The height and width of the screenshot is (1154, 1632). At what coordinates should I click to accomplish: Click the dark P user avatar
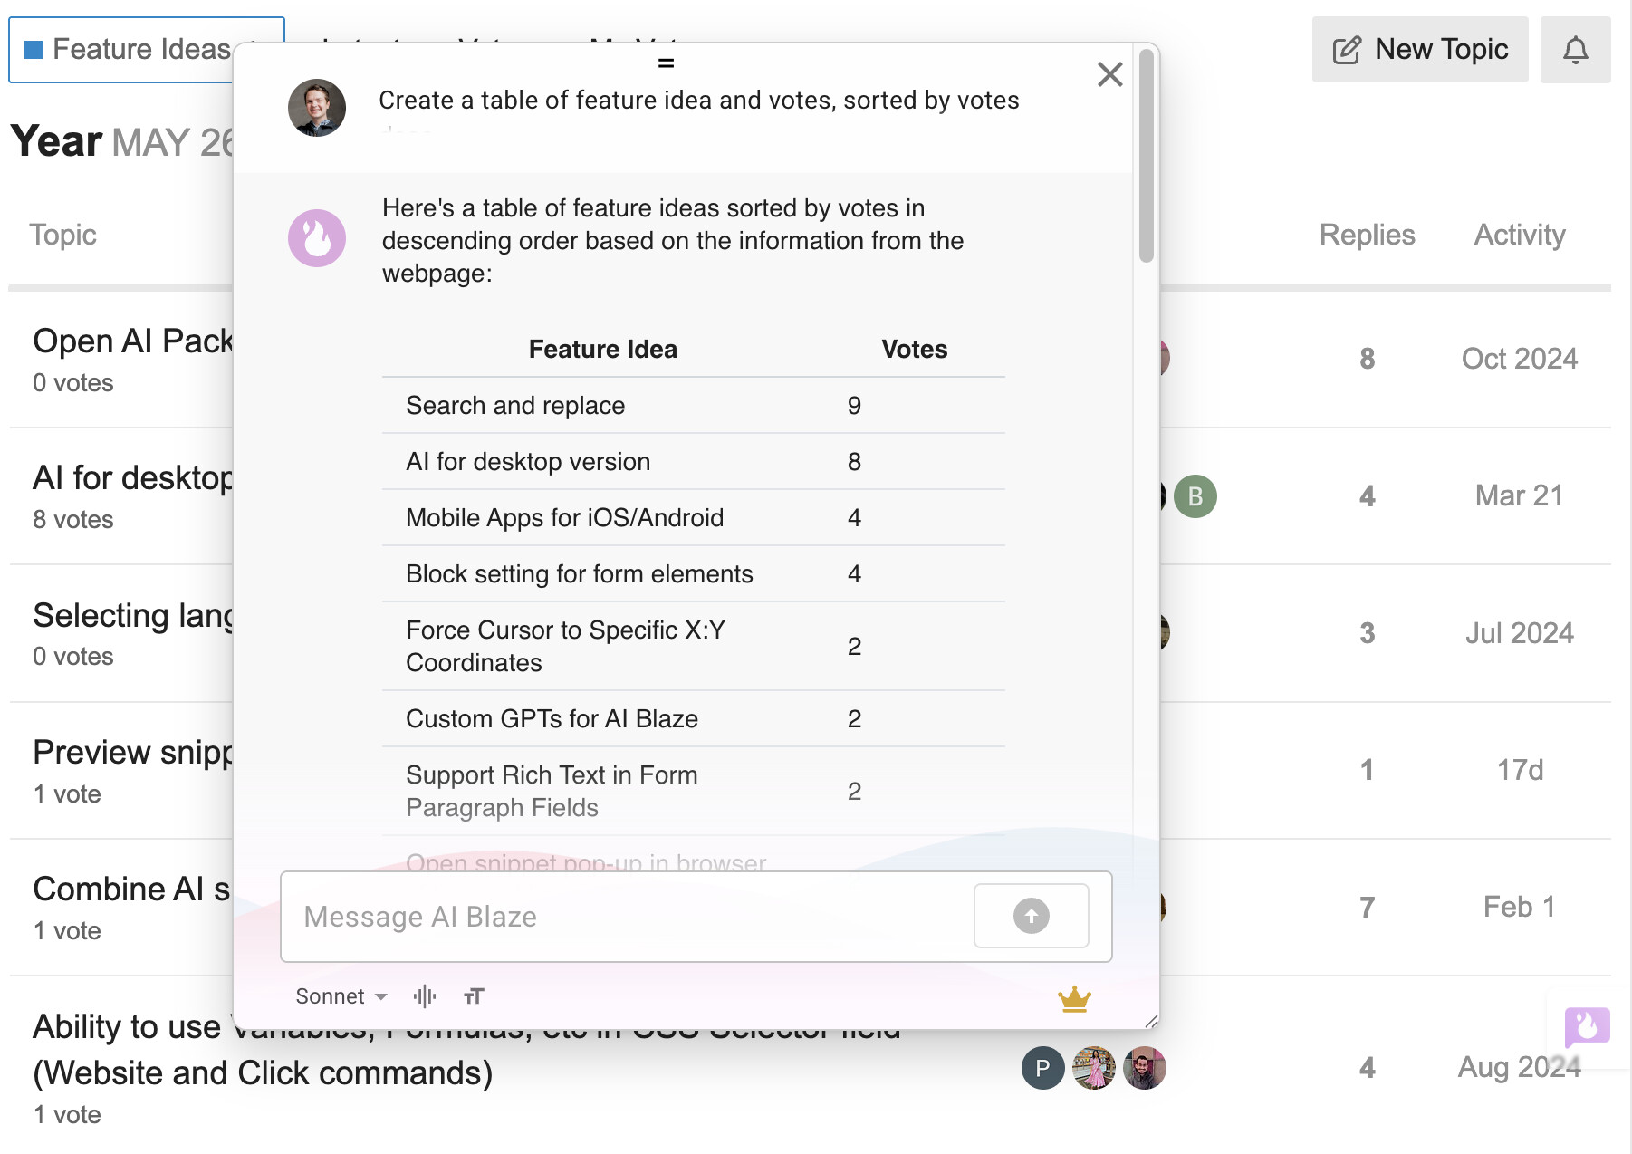(x=1042, y=1068)
